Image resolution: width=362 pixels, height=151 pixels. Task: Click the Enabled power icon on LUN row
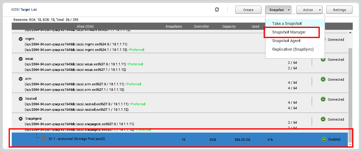(x=323, y=139)
